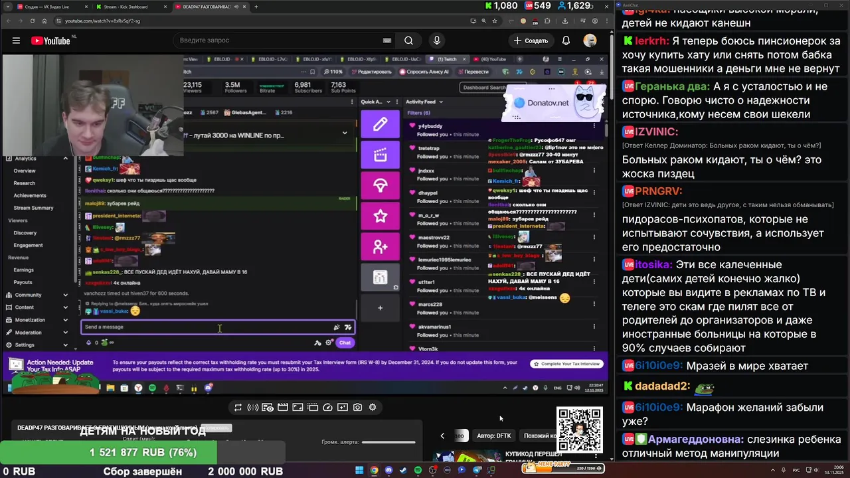Open the on-screen keyboard in the search box

(387, 40)
